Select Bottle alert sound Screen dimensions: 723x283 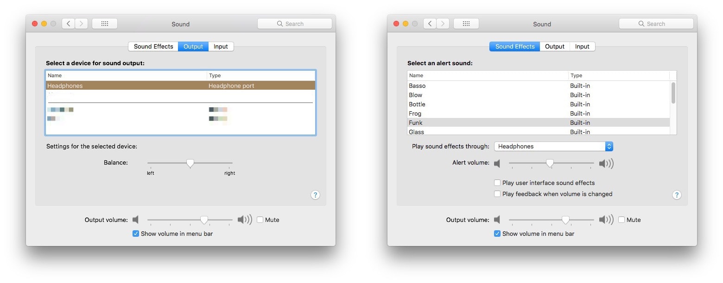pos(539,104)
